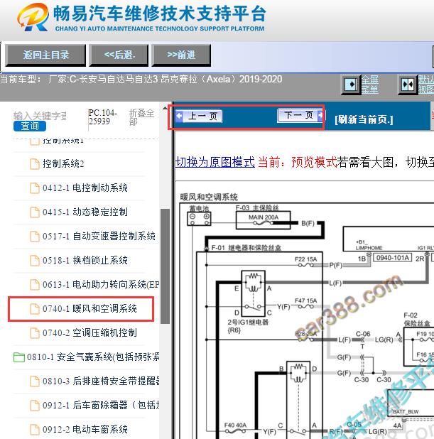The width and height of the screenshot is (434, 439).
Task: Go to next page via 下一页
Action: [300, 115]
